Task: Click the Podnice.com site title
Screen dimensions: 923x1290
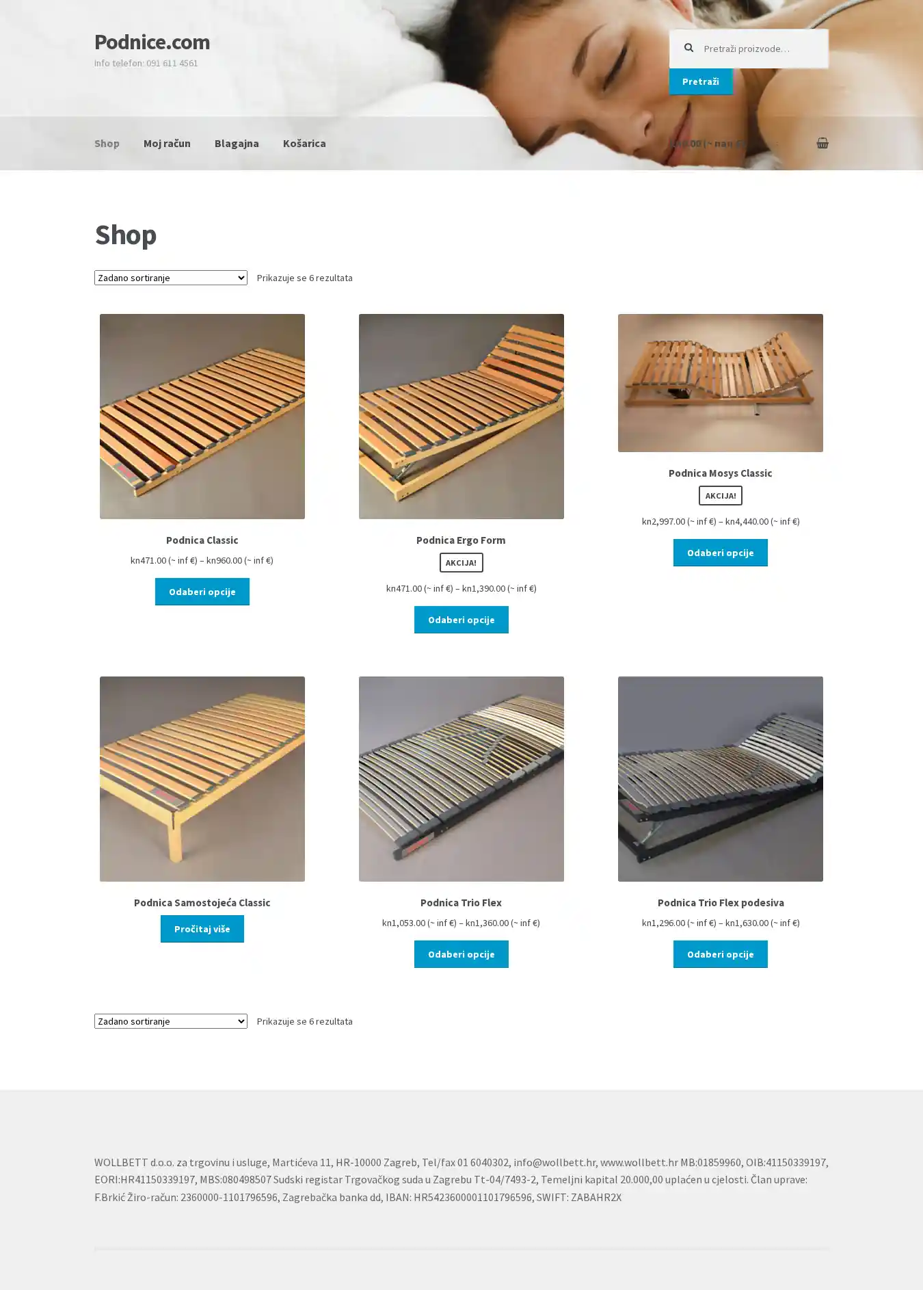Action: (x=152, y=42)
